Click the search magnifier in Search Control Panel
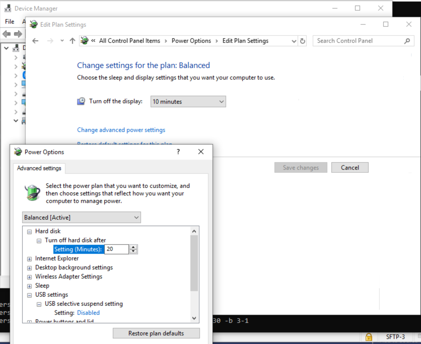The width and height of the screenshot is (421, 344). (407, 41)
